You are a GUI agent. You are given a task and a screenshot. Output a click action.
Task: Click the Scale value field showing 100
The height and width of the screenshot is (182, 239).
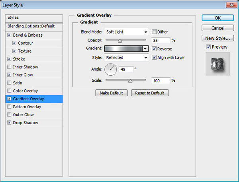pos(161,80)
